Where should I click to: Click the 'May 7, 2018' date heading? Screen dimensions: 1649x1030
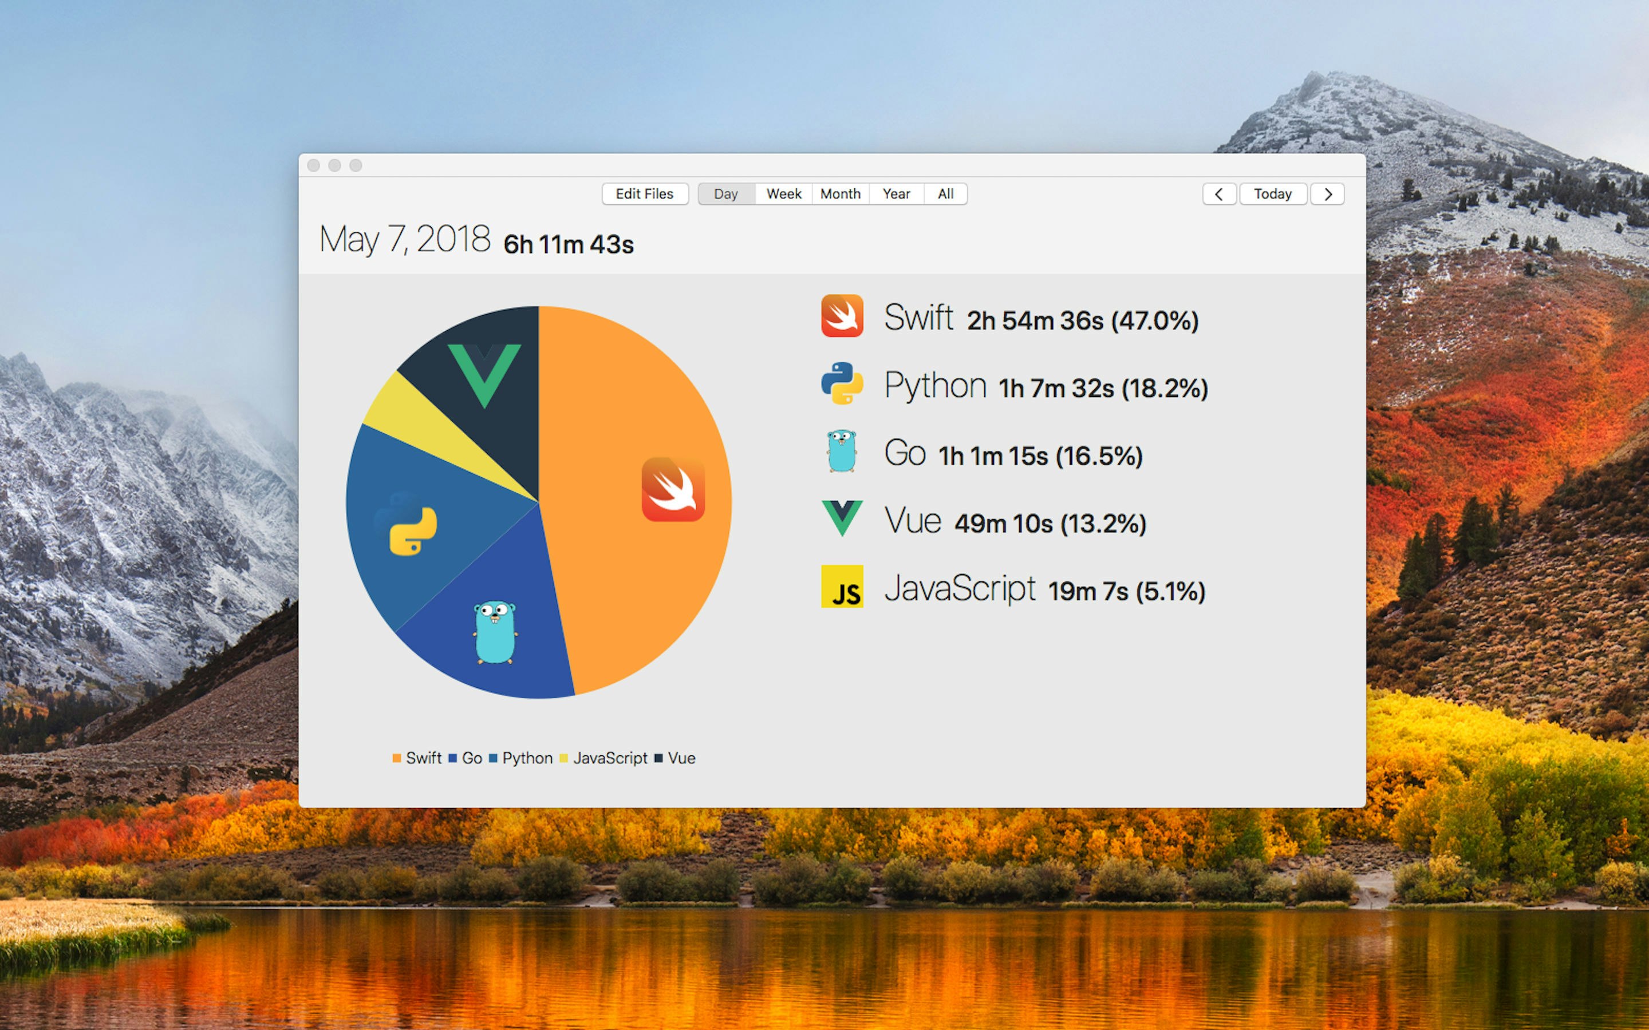(x=405, y=240)
